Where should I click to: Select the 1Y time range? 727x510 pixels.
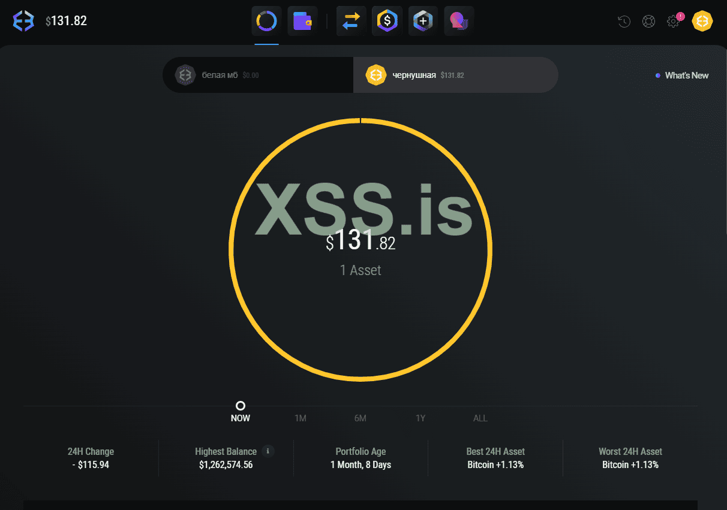(x=420, y=418)
